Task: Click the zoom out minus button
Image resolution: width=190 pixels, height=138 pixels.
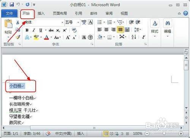Action: pos(147,133)
